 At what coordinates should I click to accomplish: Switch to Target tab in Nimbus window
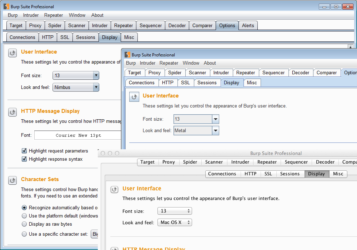click(x=16, y=25)
